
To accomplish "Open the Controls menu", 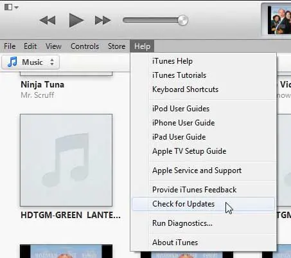I will [85, 46].
